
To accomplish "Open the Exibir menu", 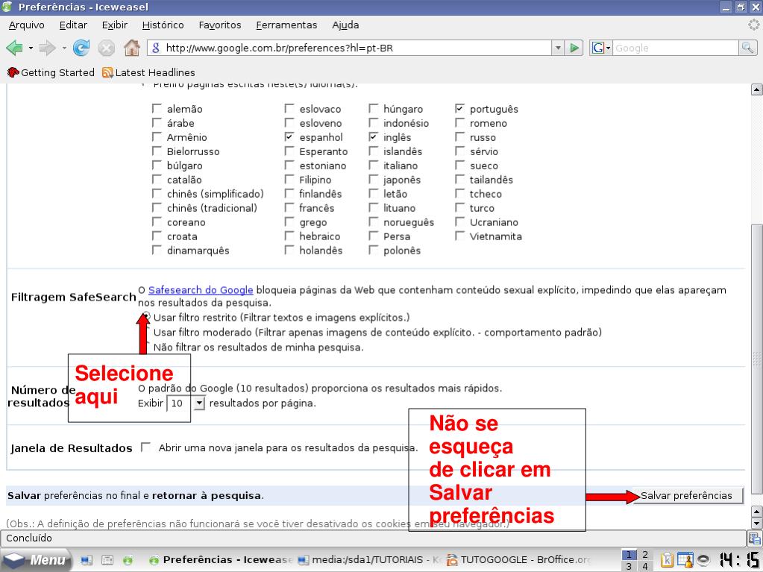I will pos(114,25).
